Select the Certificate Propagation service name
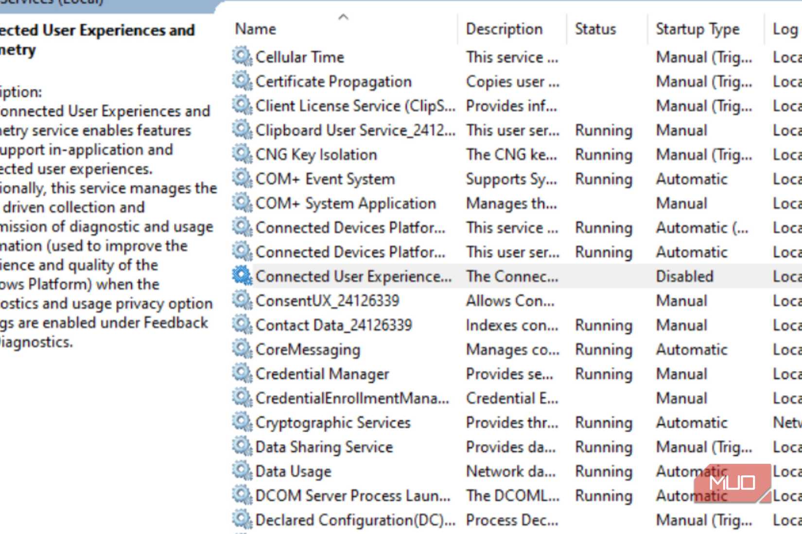Screen dimensions: 802x534 pos(333,82)
